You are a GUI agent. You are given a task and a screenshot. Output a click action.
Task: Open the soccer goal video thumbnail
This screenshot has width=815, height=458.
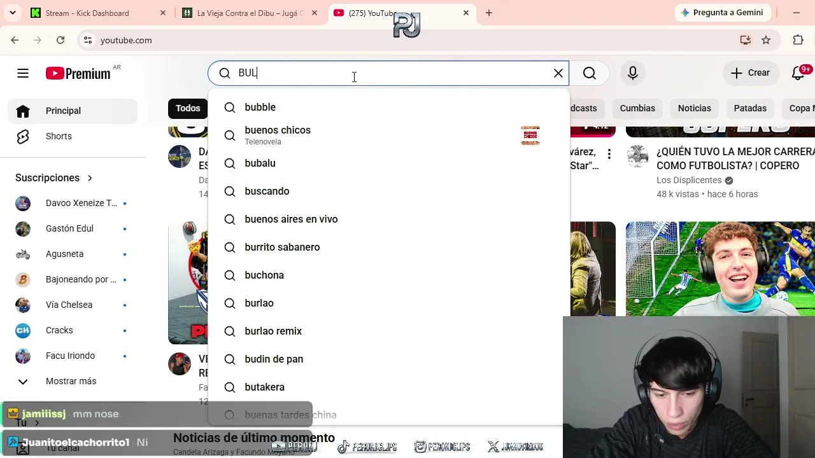[x=720, y=268]
